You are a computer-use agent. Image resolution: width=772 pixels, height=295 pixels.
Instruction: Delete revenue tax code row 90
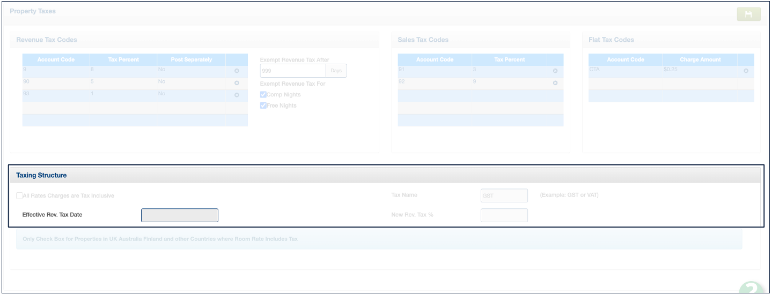tap(237, 83)
